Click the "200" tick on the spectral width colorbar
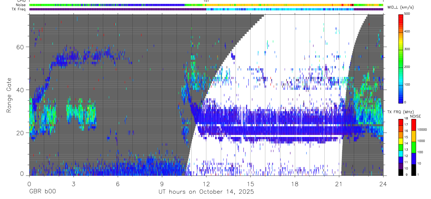This screenshot has width=431, height=199. tap(408, 67)
